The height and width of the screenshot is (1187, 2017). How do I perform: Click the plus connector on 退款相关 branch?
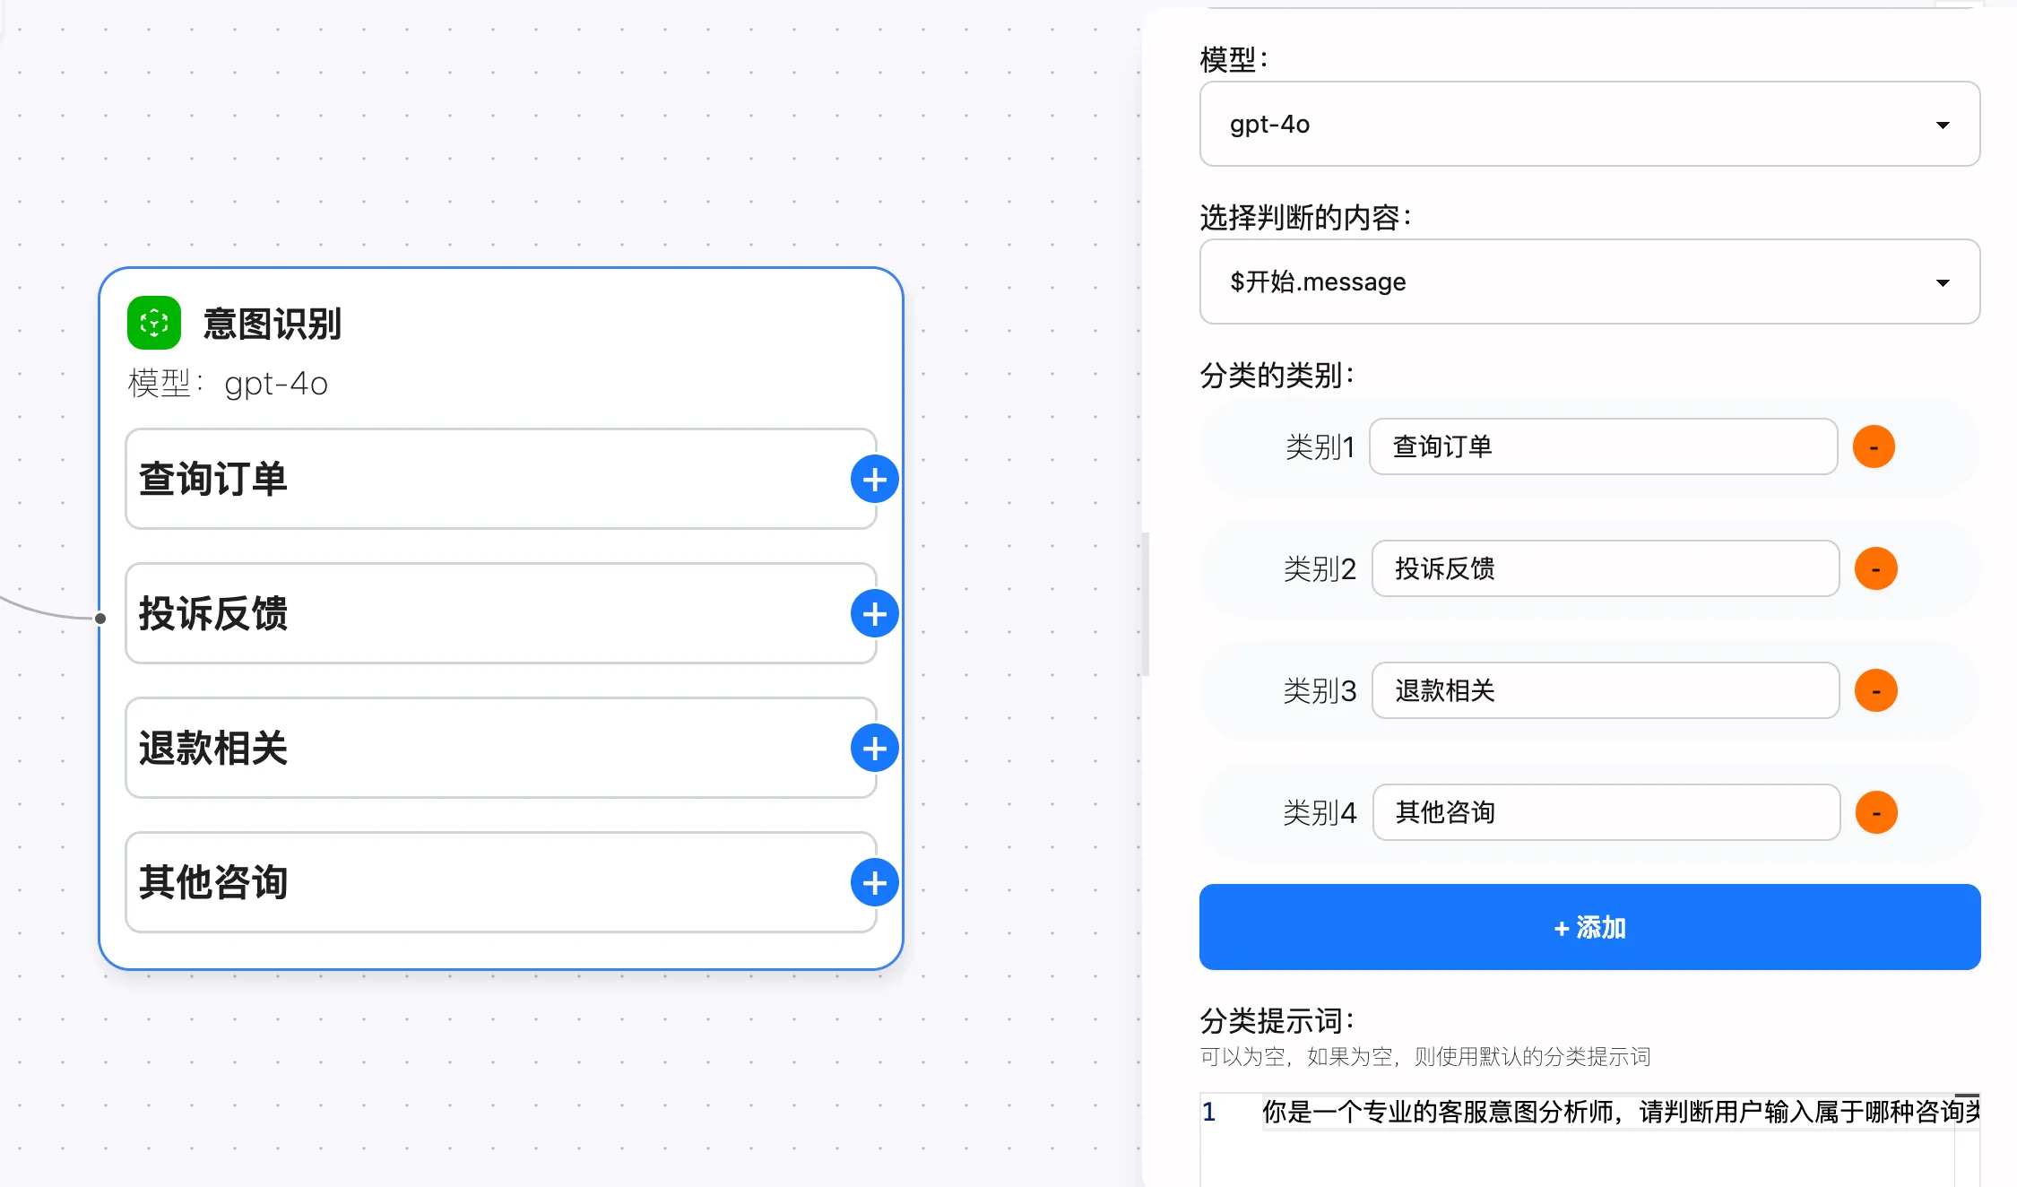pos(875,749)
